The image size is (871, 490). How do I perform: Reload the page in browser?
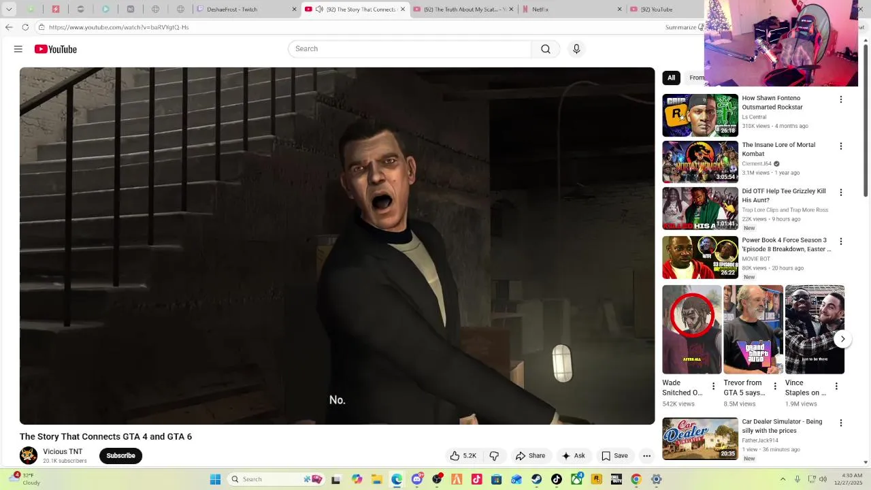click(25, 27)
